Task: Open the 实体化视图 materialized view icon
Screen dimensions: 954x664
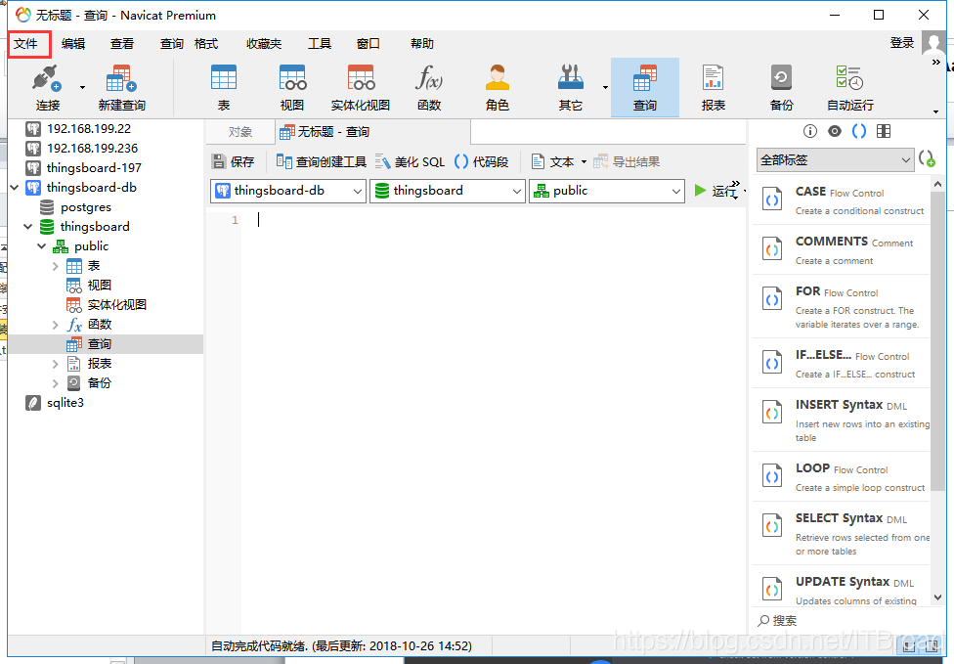Action: [x=361, y=88]
